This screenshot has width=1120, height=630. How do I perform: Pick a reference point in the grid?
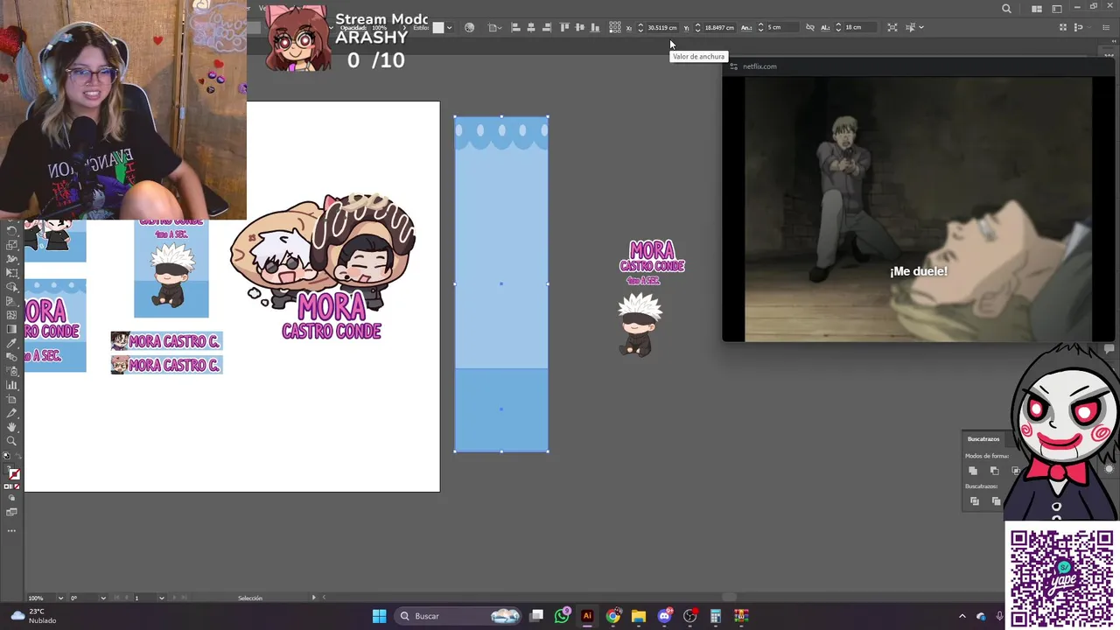[x=614, y=27]
